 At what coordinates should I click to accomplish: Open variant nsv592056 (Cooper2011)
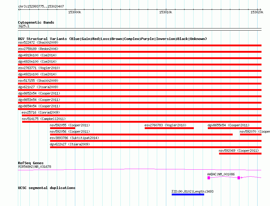pyautogui.click(x=70, y=131)
